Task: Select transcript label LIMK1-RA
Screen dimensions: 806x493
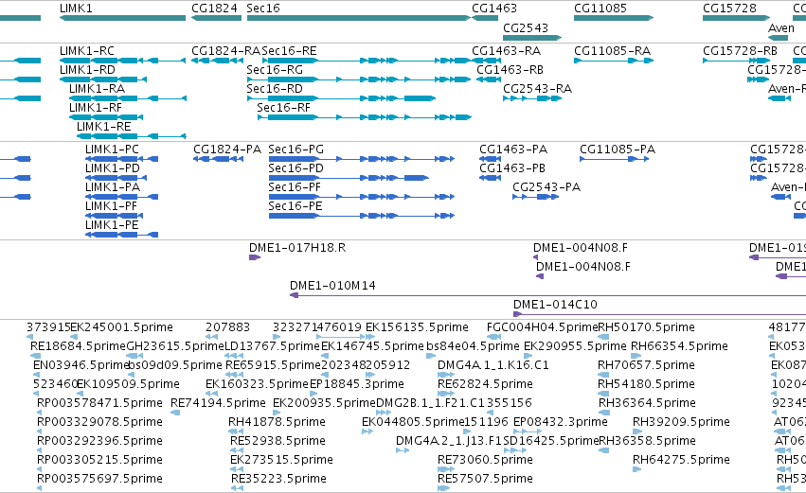Action: tap(98, 89)
